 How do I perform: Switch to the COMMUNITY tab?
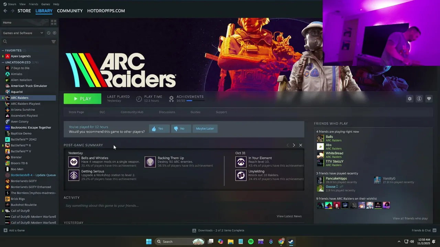70,11
